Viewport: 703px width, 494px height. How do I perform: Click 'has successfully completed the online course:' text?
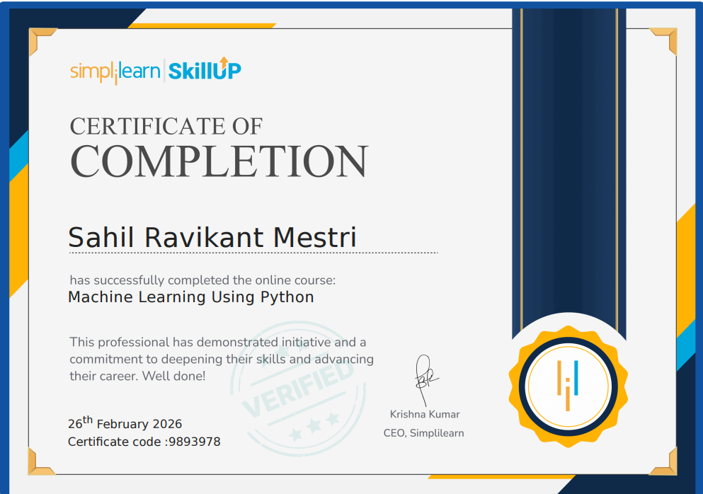202,280
